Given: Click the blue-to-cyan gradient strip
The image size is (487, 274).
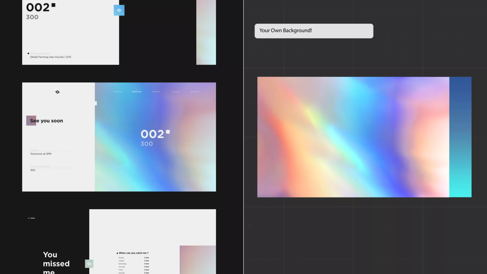Looking at the screenshot, I should tap(460, 137).
